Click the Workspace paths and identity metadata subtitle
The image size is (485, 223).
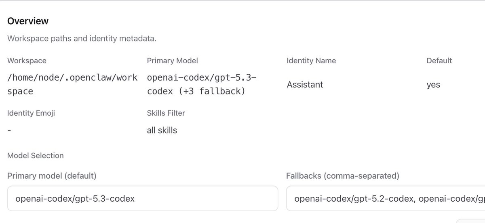[x=82, y=39]
